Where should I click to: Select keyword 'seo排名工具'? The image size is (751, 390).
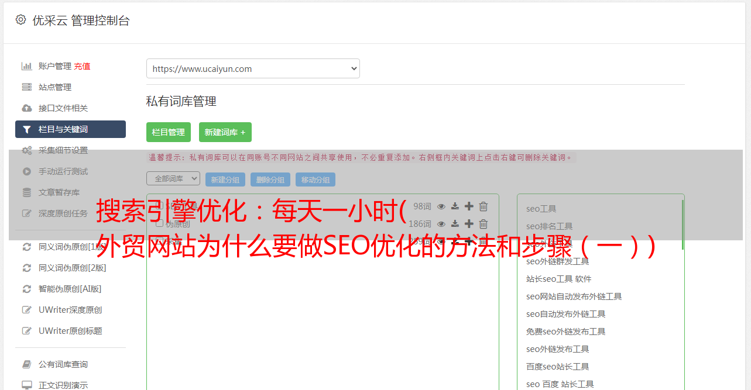click(x=550, y=226)
